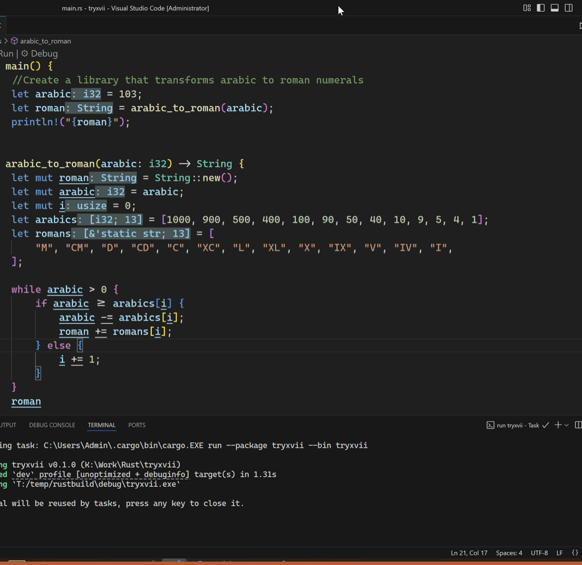Toggle the bottom panel visibility
The image size is (582, 565).
554,8
